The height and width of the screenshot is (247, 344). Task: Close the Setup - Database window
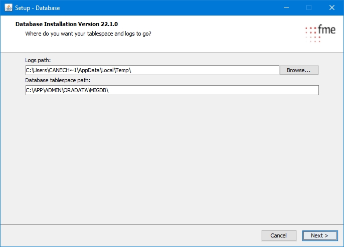click(332, 8)
